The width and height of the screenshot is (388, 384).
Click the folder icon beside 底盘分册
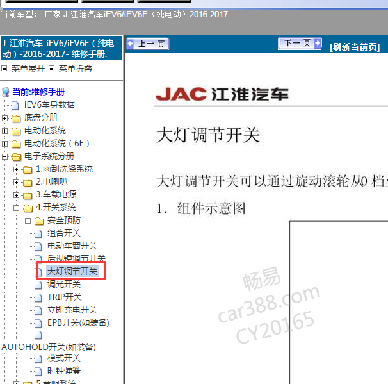click(x=16, y=119)
